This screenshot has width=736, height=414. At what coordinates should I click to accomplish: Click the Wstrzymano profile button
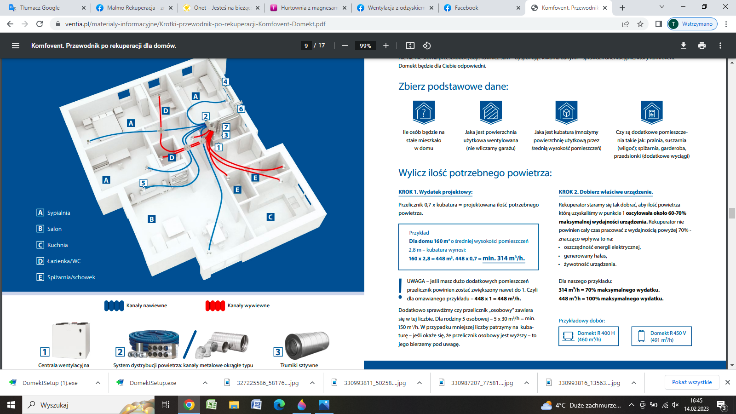(x=692, y=24)
